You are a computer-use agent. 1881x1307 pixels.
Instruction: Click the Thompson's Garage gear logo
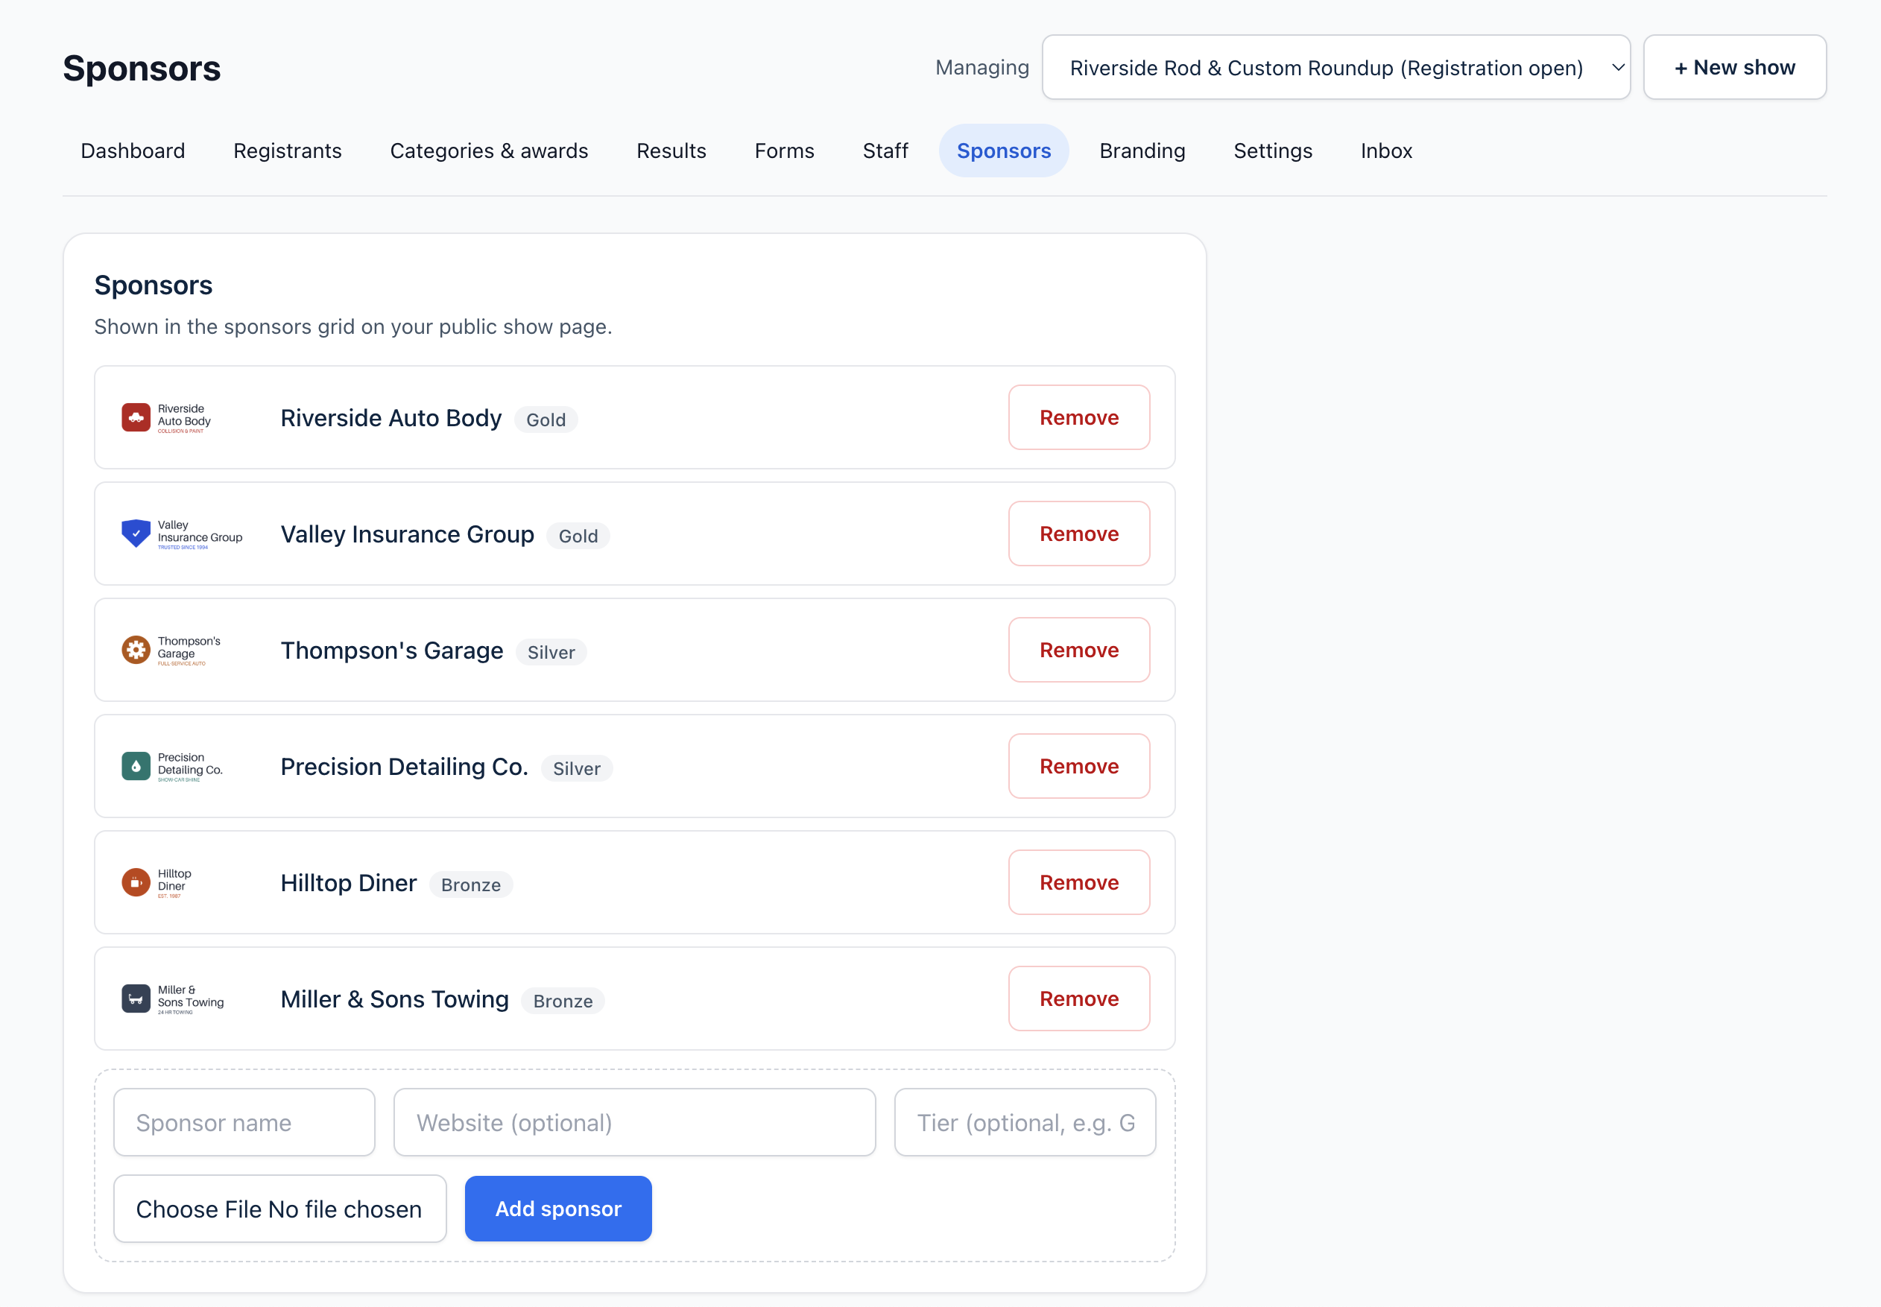point(136,651)
